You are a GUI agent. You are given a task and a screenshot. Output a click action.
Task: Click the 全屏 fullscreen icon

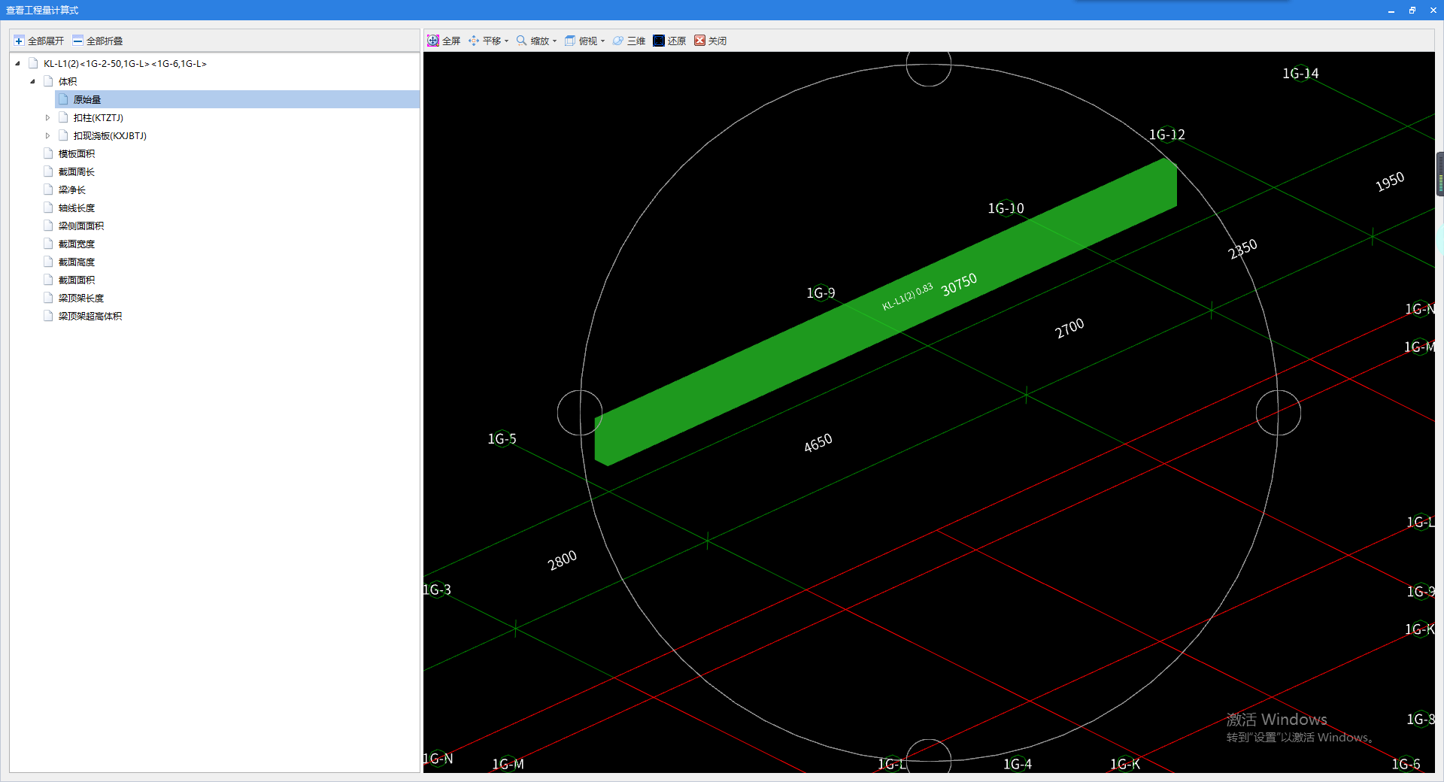(433, 41)
